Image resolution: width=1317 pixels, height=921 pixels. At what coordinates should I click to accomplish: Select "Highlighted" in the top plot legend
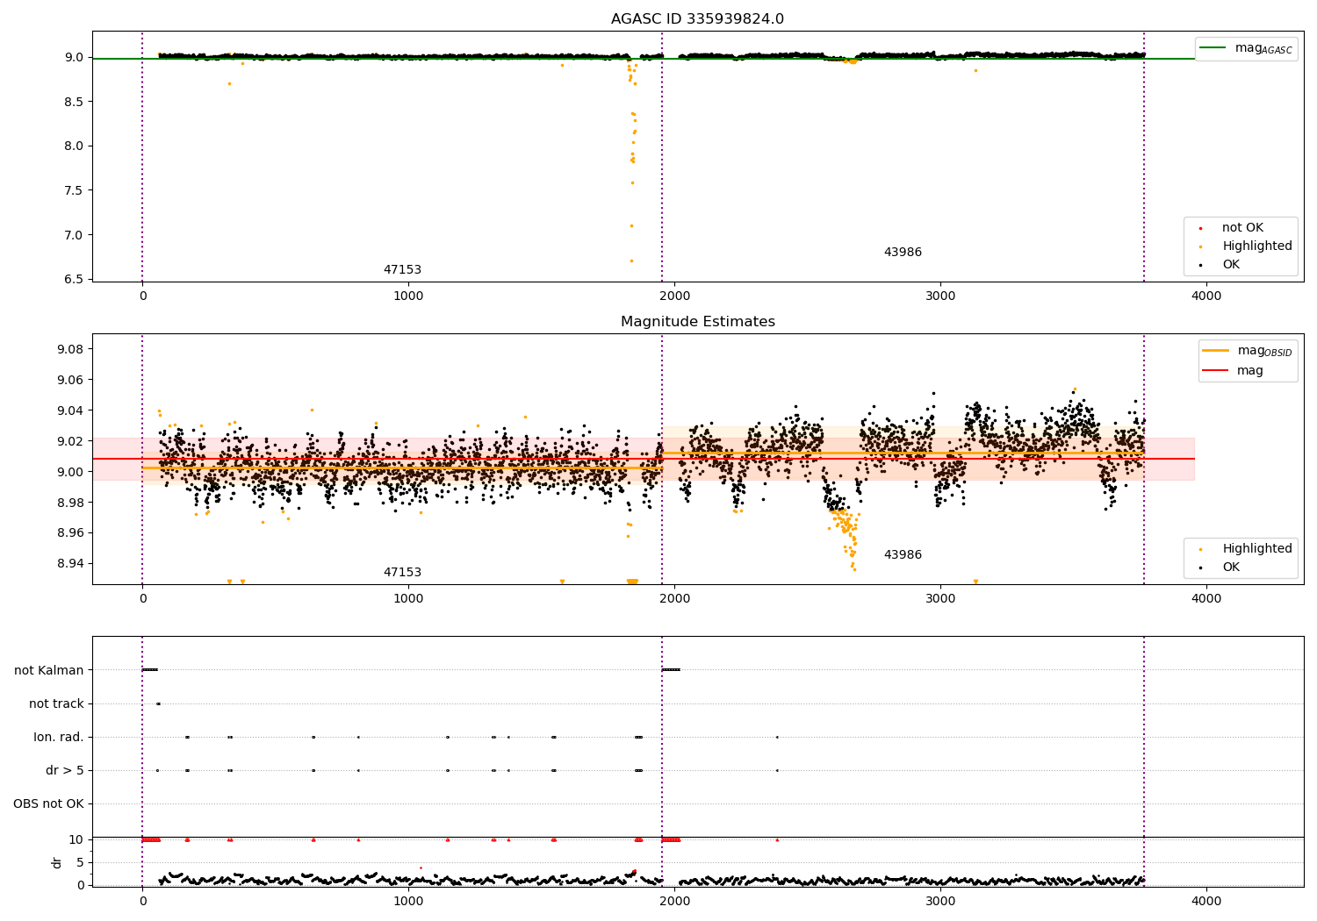(1257, 246)
